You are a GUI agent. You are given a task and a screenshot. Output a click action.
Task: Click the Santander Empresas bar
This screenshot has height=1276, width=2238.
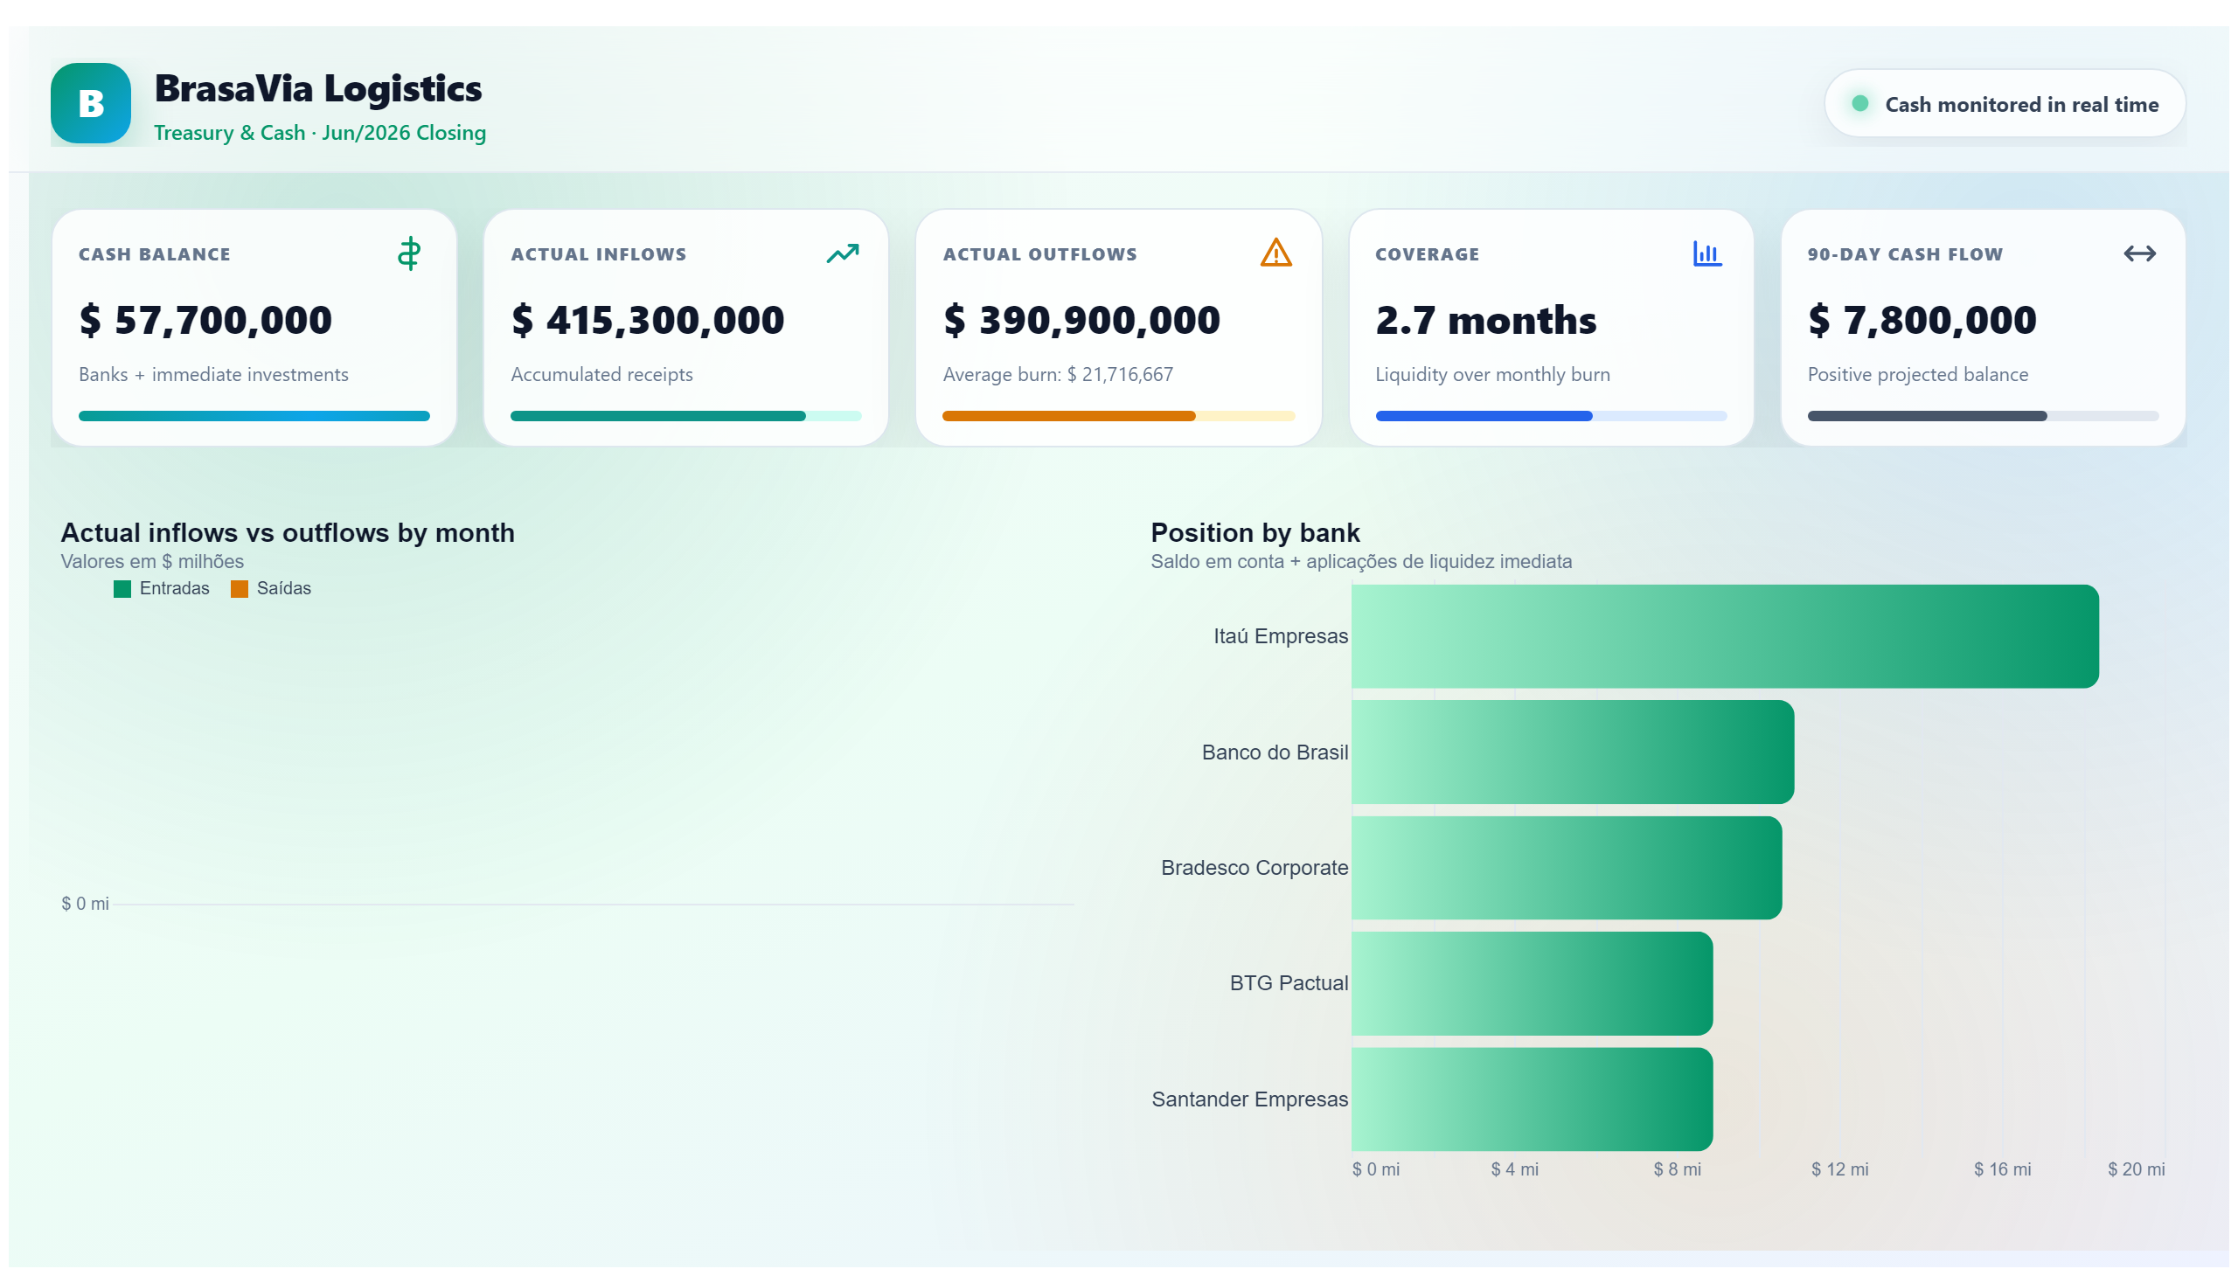pos(1532,1099)
